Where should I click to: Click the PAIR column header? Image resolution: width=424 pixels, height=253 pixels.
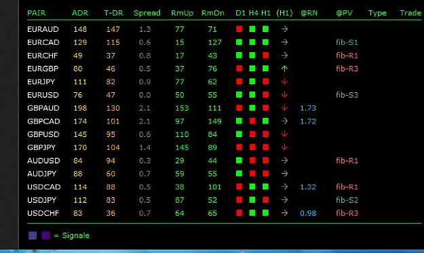pos(37,13)
